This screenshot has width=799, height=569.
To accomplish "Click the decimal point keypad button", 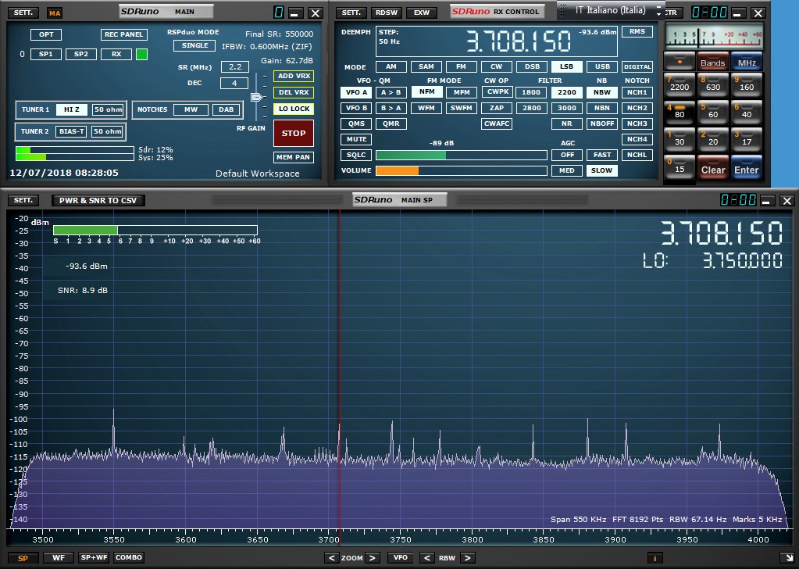I will pos(680,61).
